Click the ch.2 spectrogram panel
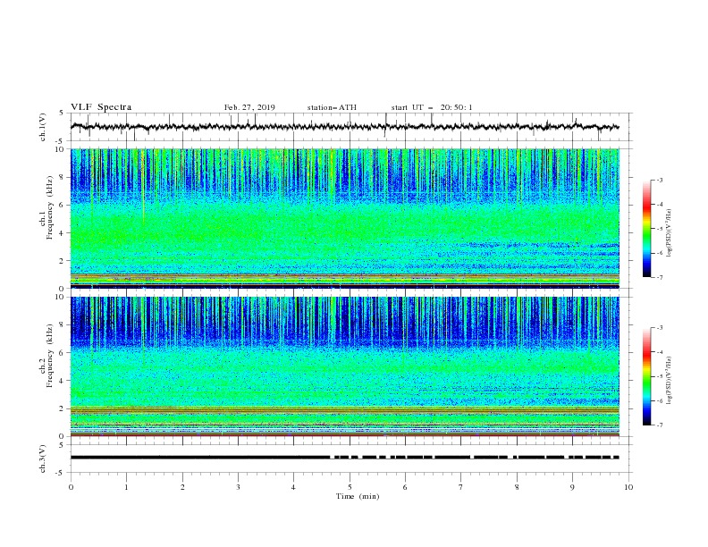708x547 pixels. [x=344, y=366]
